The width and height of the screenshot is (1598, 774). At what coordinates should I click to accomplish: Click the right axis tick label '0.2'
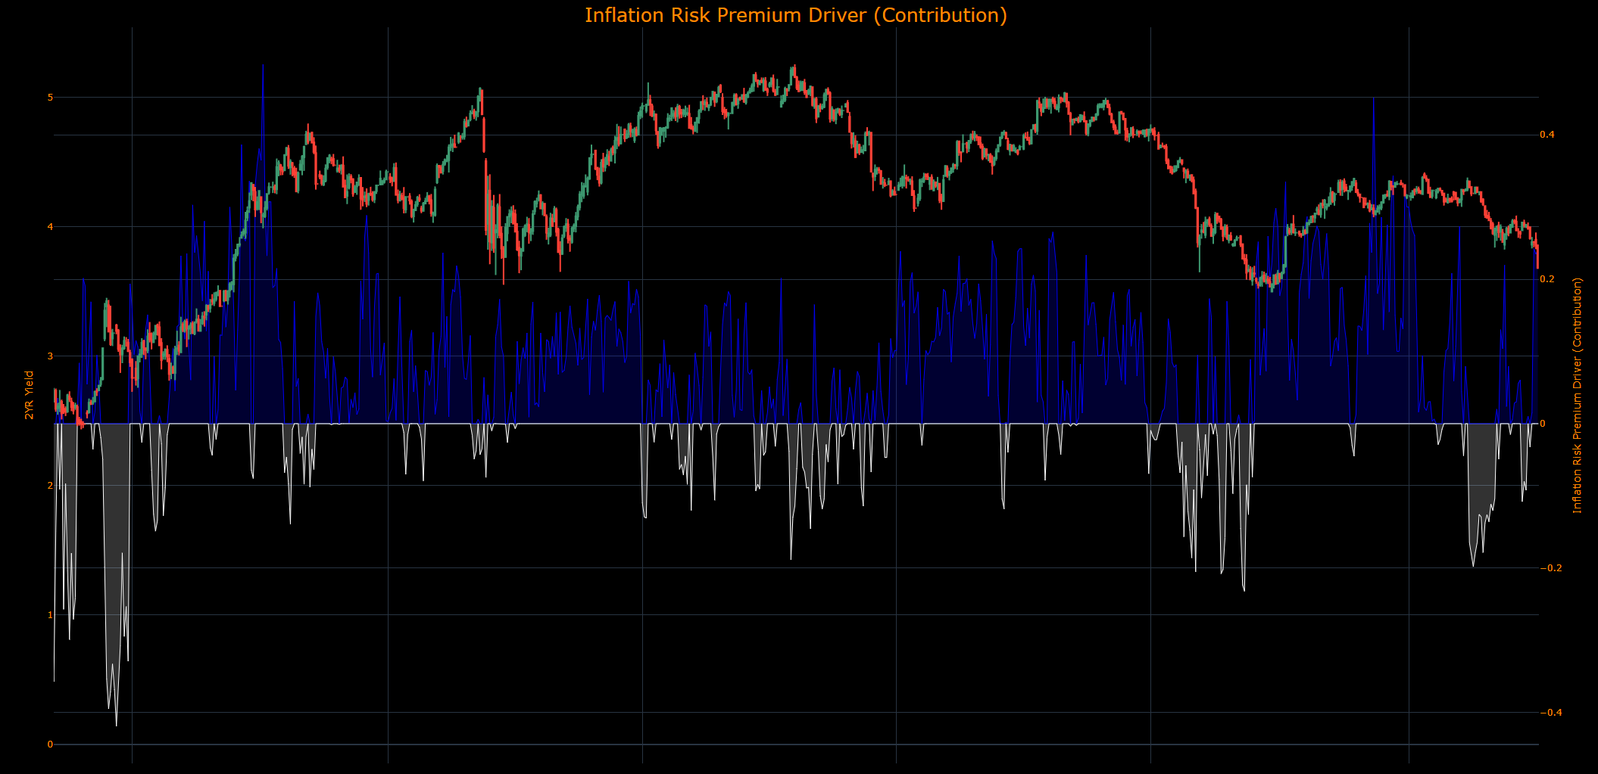pyautogui.click(x=1547, y=279)
